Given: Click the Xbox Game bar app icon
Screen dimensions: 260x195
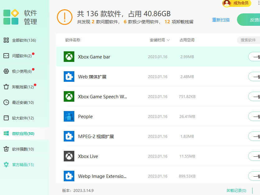Looking at the screenshot, I should pos(69,57).
